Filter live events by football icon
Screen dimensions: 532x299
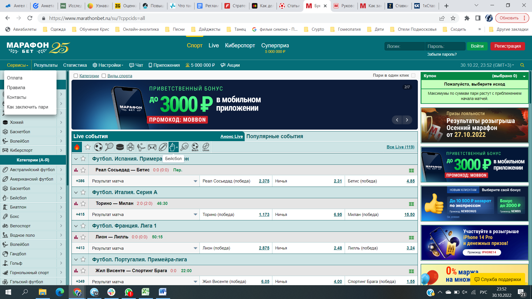tap(98, 147)
